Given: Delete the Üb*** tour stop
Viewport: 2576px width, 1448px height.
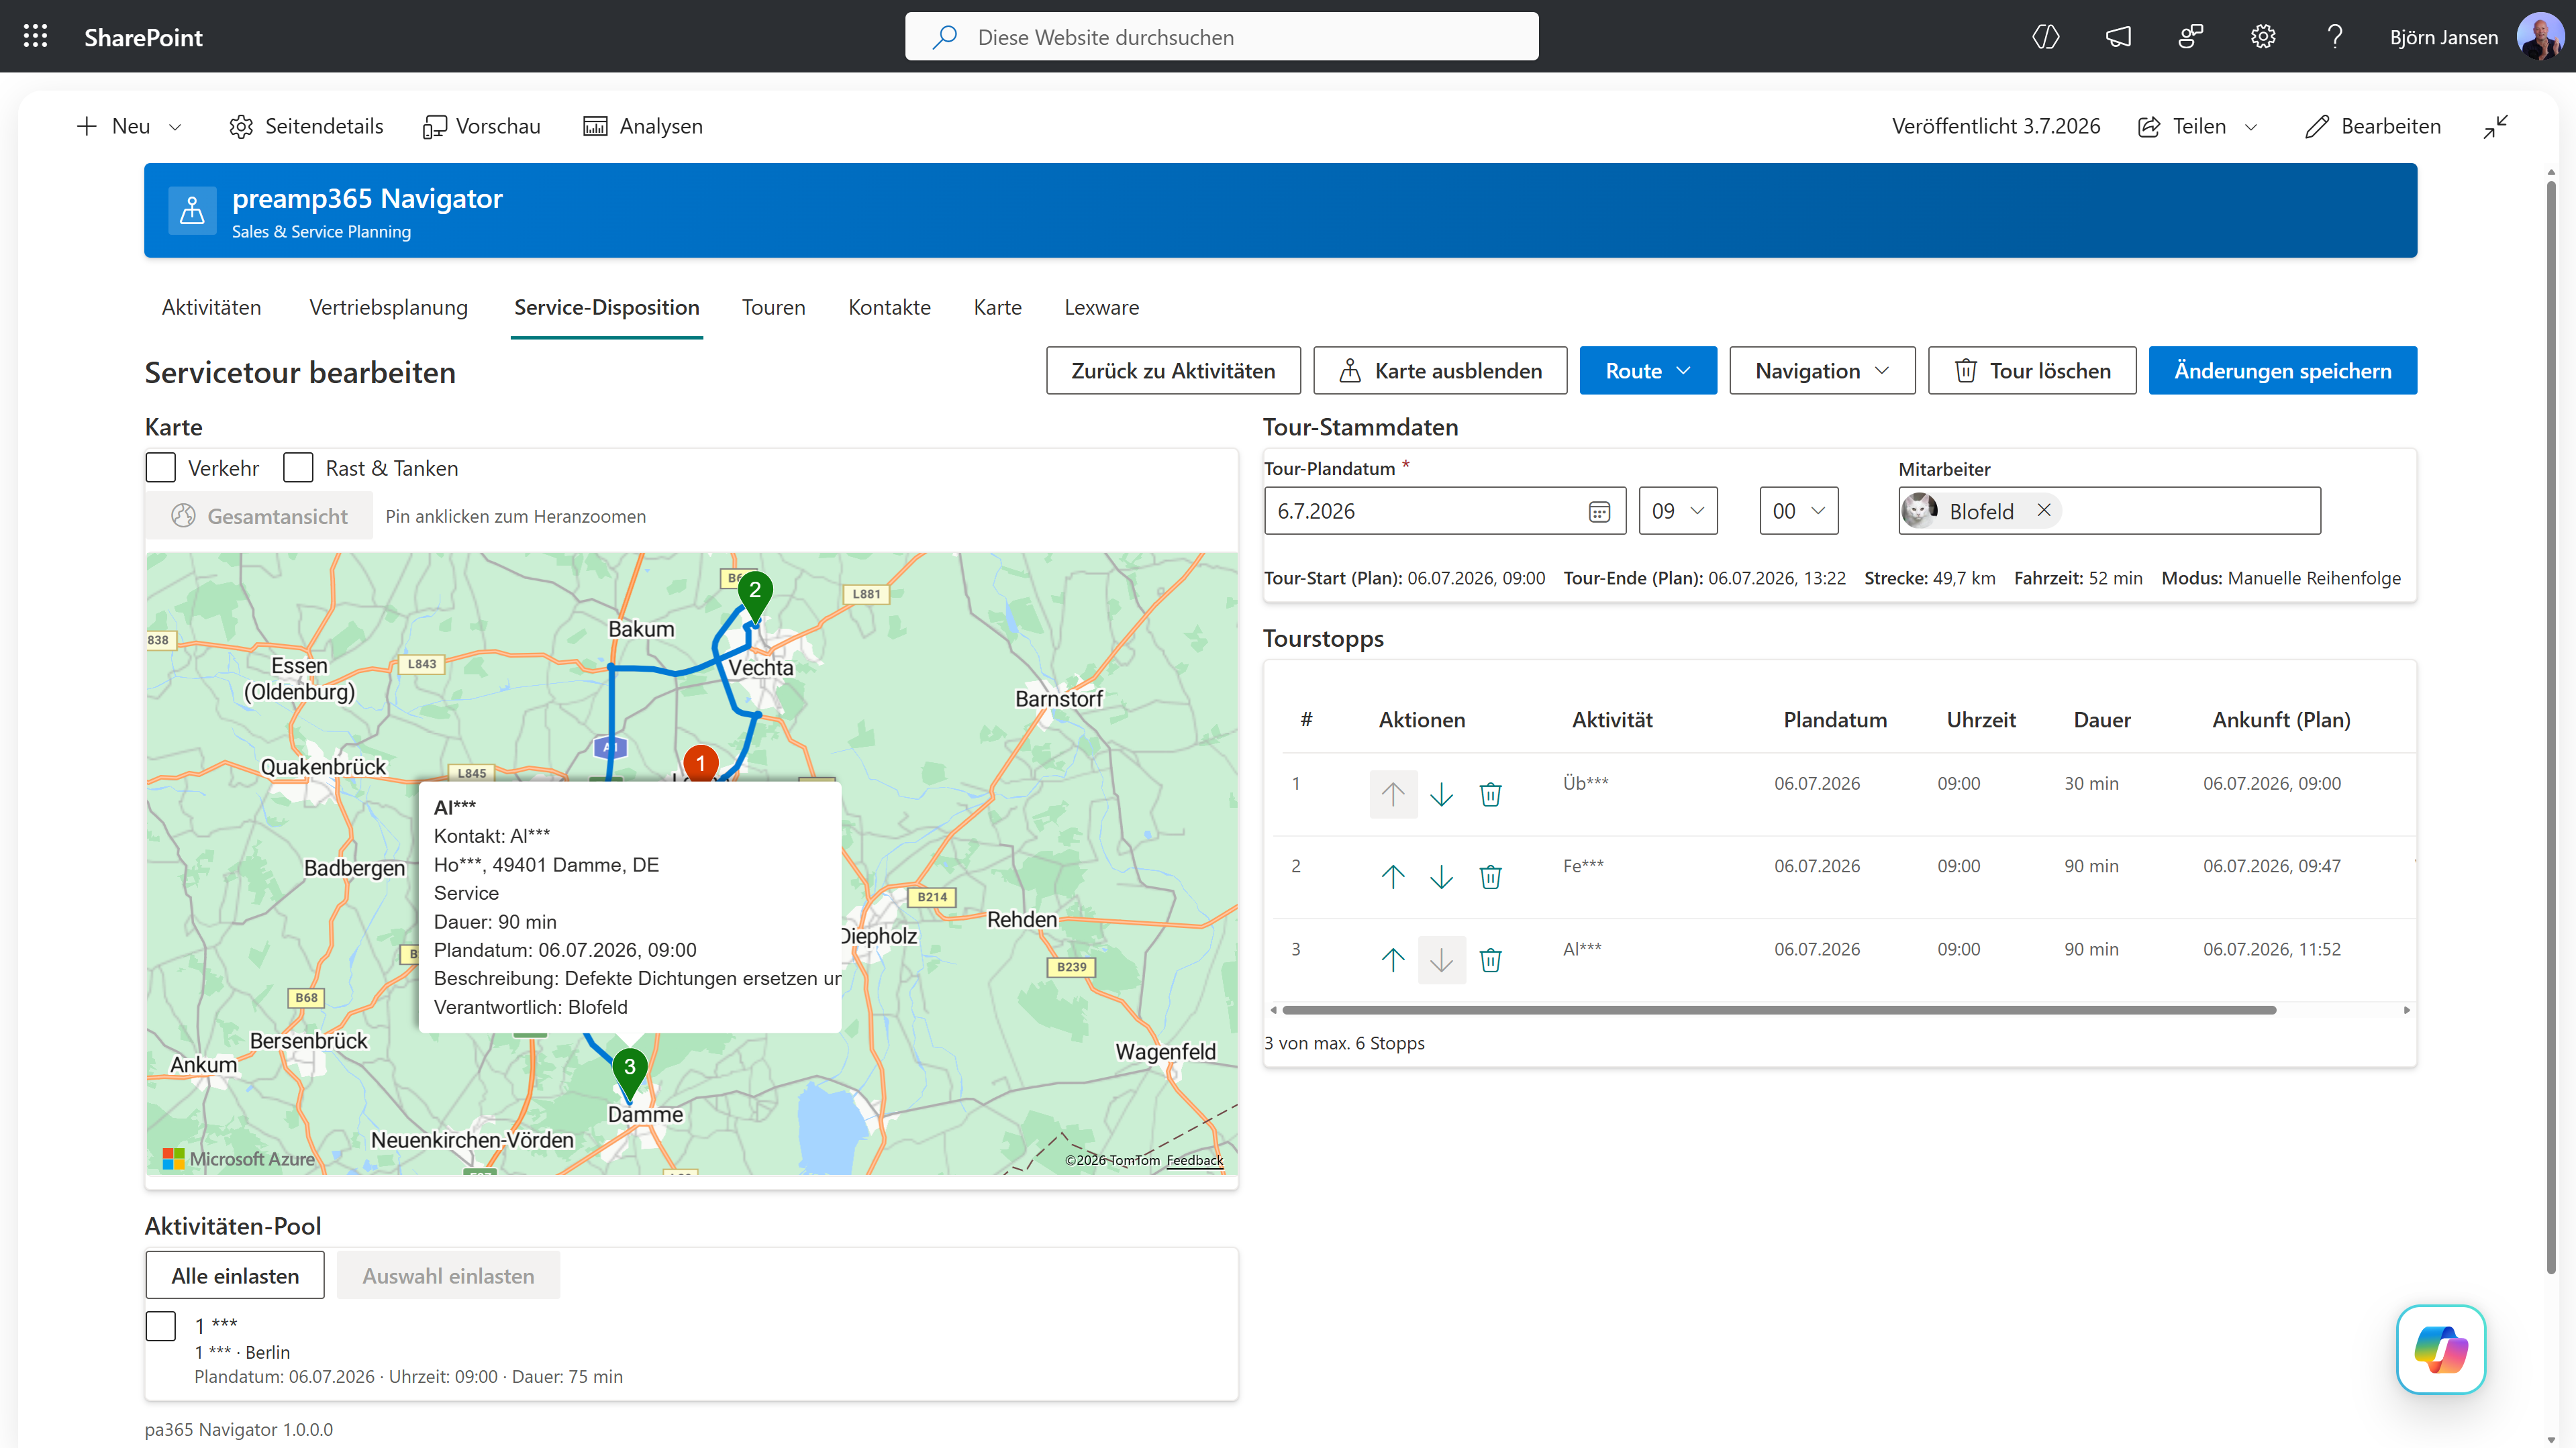Looking at the screenshot, I should 1490,794.
